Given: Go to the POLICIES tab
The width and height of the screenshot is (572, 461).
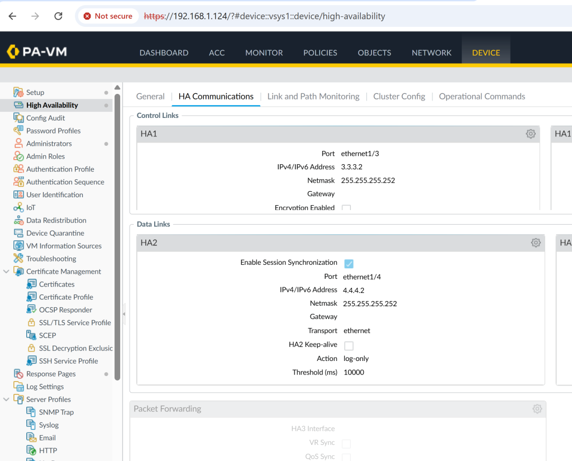Looking at the screenshot, I should click(x=320, y=53).
